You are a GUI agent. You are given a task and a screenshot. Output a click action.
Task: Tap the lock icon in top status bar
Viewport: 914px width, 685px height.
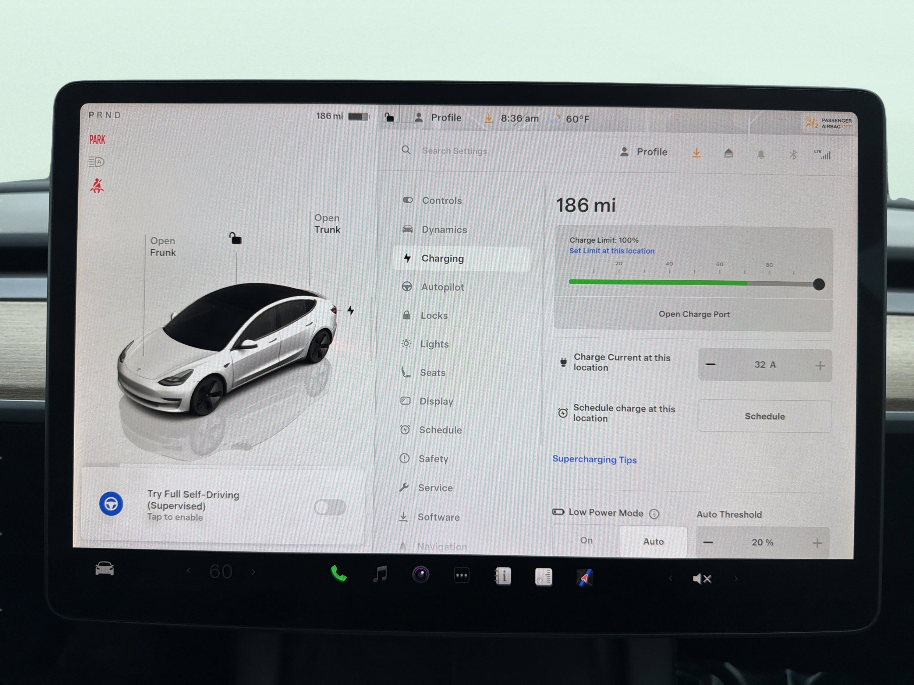[389, 117]
